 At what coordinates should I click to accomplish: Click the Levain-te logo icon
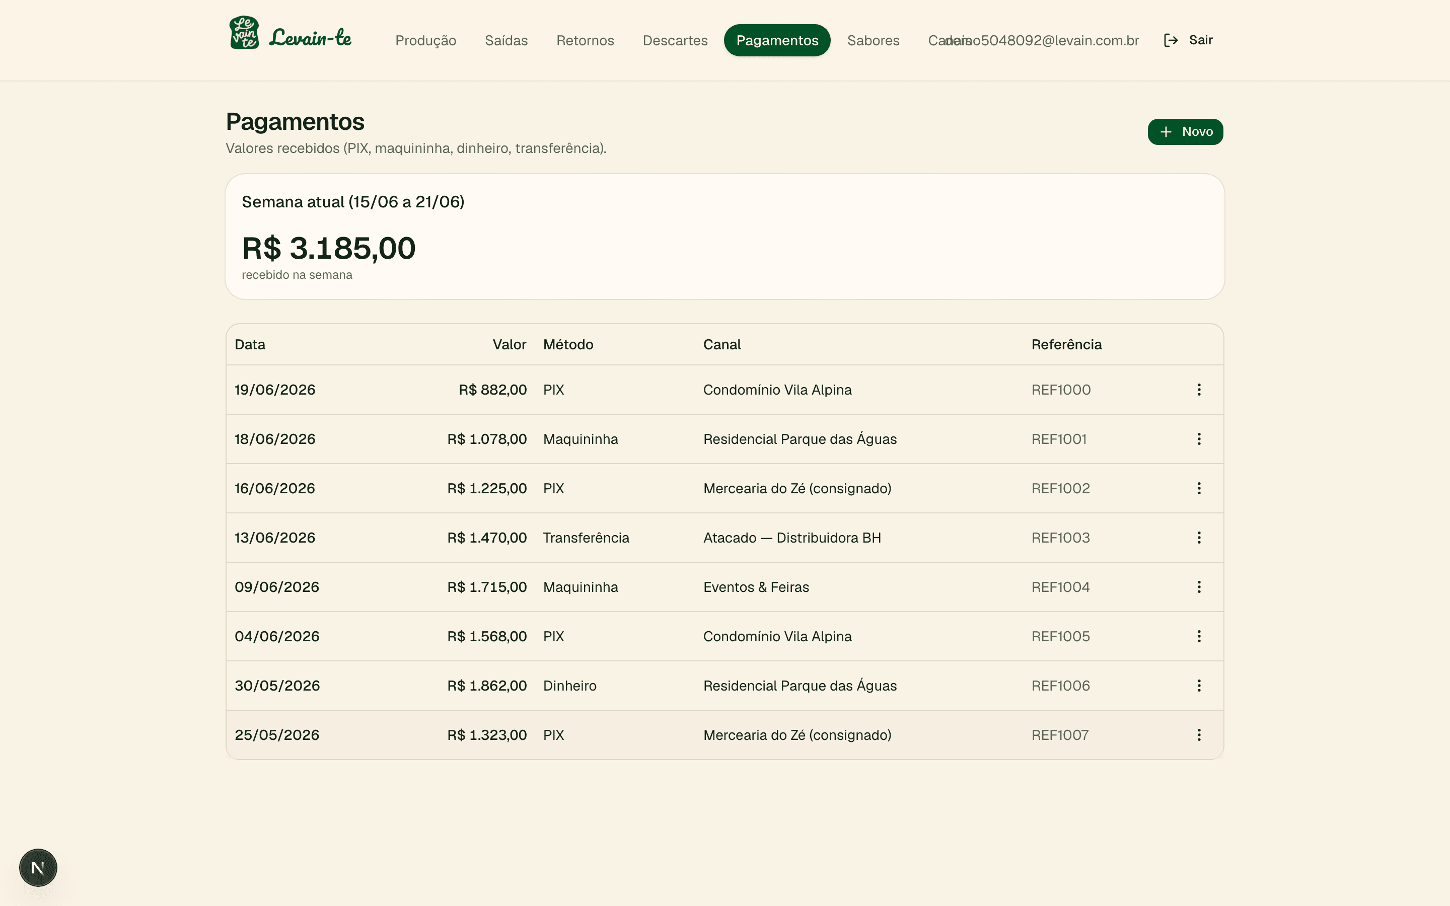[244, 33]
